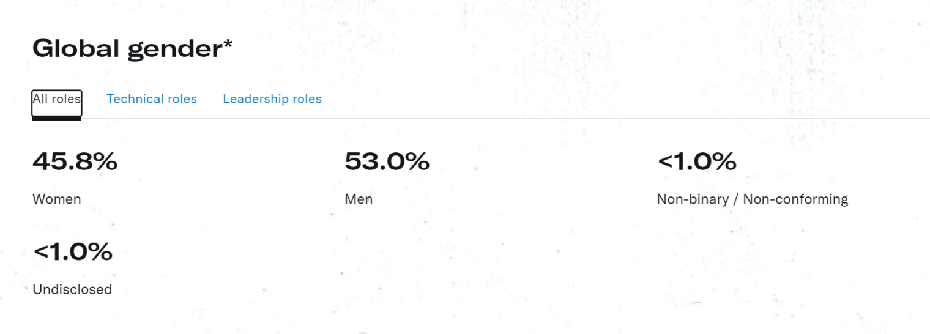Click the Men label

pos(359,199)
